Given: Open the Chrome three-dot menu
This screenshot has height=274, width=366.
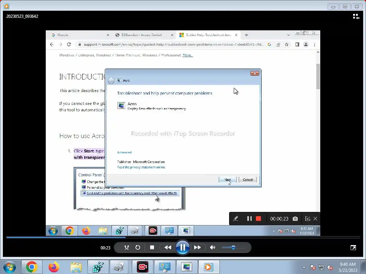Looking at the screenshot, I should coord(315,45).
